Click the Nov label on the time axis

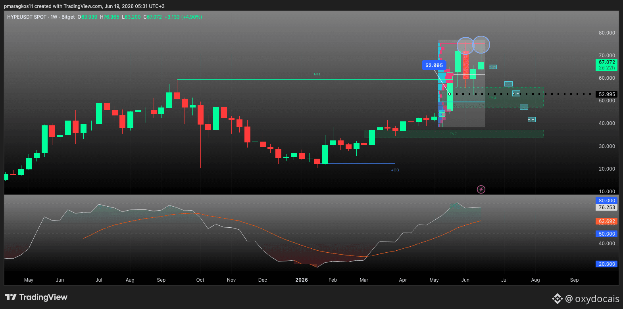coord(231,280)
